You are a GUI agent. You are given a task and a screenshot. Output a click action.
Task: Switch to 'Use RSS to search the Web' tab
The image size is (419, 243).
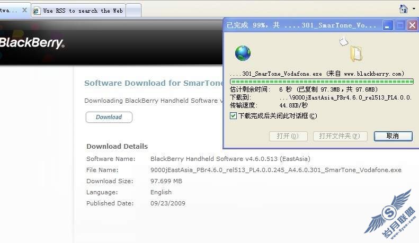(78, 11)
